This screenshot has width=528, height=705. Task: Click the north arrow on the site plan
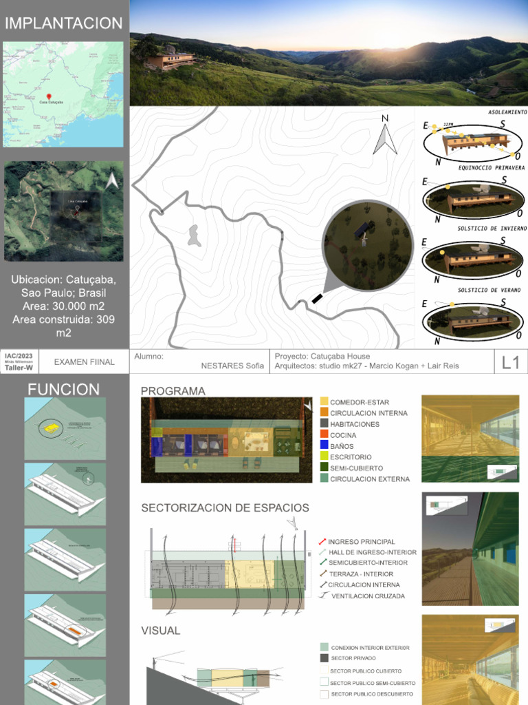(x=385, y=135)
